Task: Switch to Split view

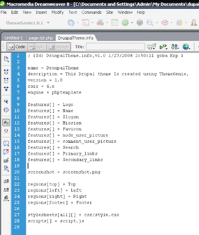Action: coord(37,47)
